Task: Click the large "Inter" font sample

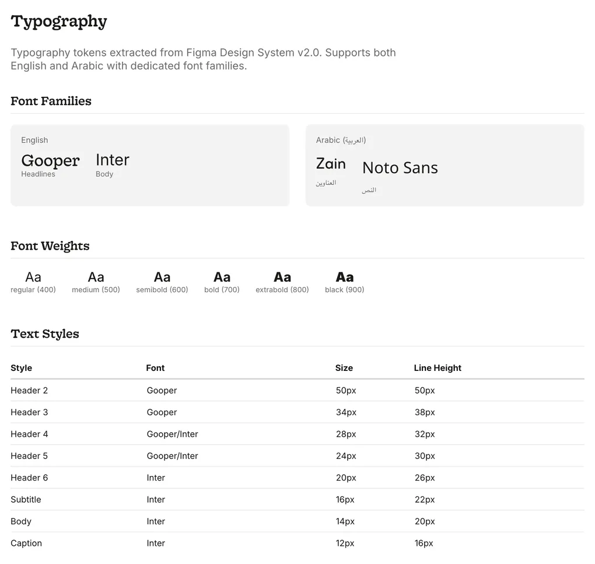Action: (x=113, y=160)
